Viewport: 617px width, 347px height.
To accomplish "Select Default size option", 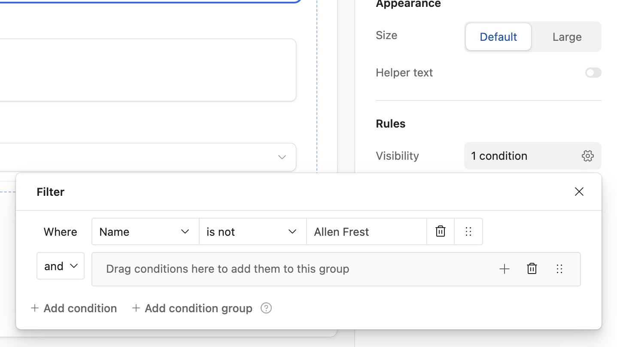I will point(498,37).
